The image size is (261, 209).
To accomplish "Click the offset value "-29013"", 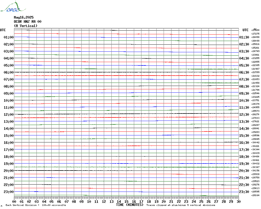I will click(255, 188).
